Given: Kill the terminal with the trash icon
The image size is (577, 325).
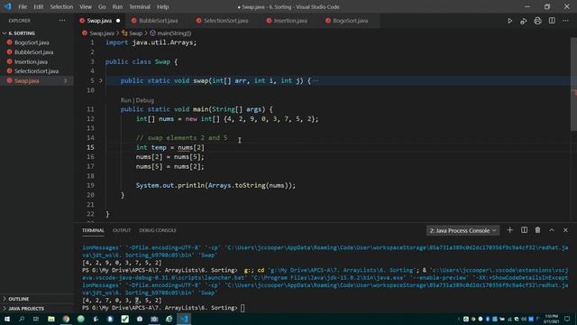Looking at the screenshot, I should pos(537,230).
